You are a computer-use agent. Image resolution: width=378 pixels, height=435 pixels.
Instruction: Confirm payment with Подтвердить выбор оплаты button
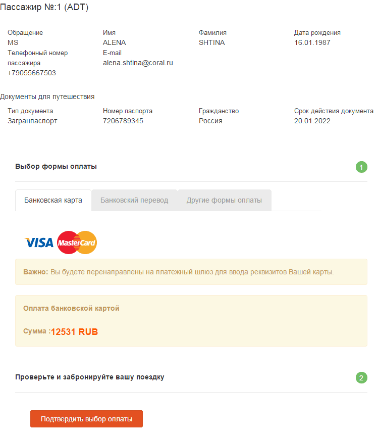tap(86, 419)
